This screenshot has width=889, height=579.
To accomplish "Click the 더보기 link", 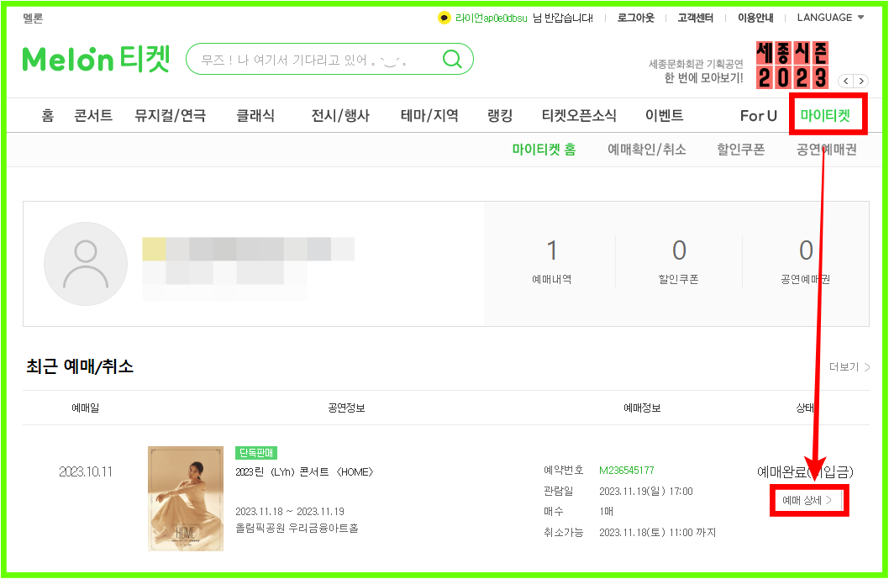I will click(x=849, y=367).
